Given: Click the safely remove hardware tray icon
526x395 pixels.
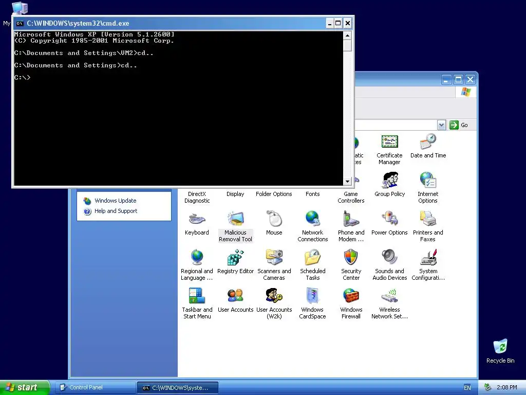Looking at the screenshot, I should [488, 388].
